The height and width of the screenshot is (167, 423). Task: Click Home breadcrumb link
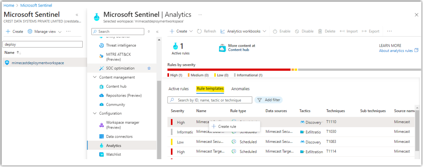[9, 5]
